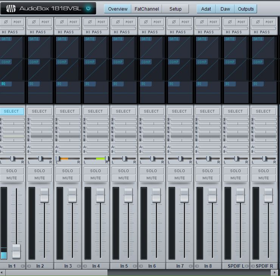Click the In 4 volume fader handle

[x=100, y=194]
